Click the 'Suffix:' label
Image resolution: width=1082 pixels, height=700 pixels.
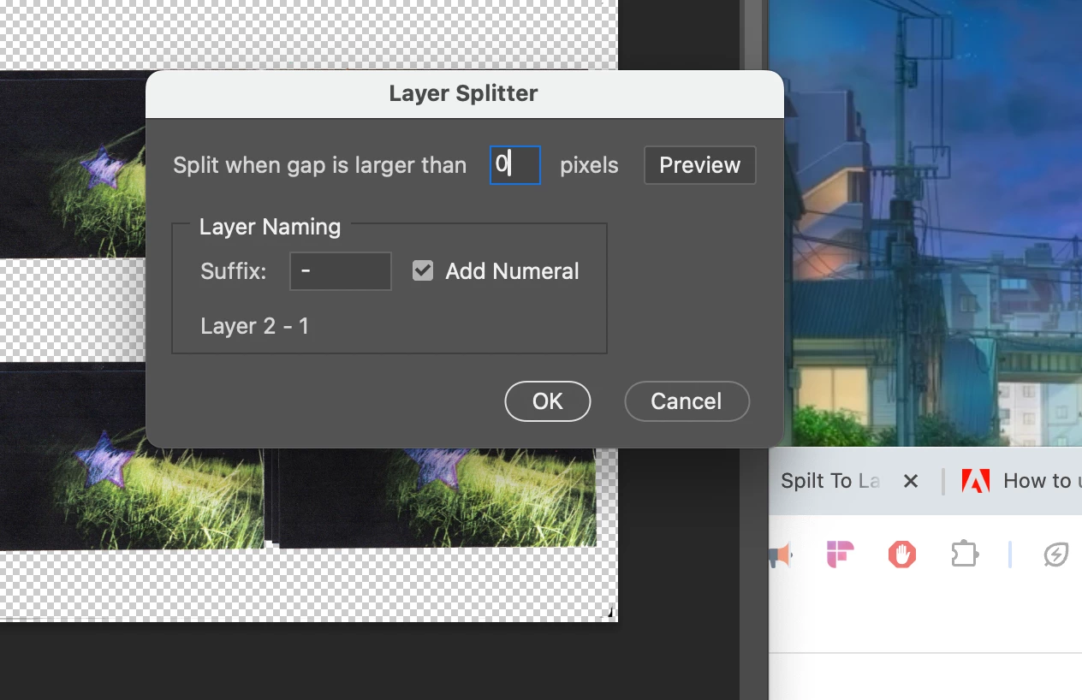234,271
